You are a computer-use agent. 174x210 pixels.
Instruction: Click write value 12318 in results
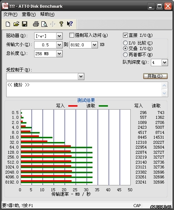coord(141,142)
